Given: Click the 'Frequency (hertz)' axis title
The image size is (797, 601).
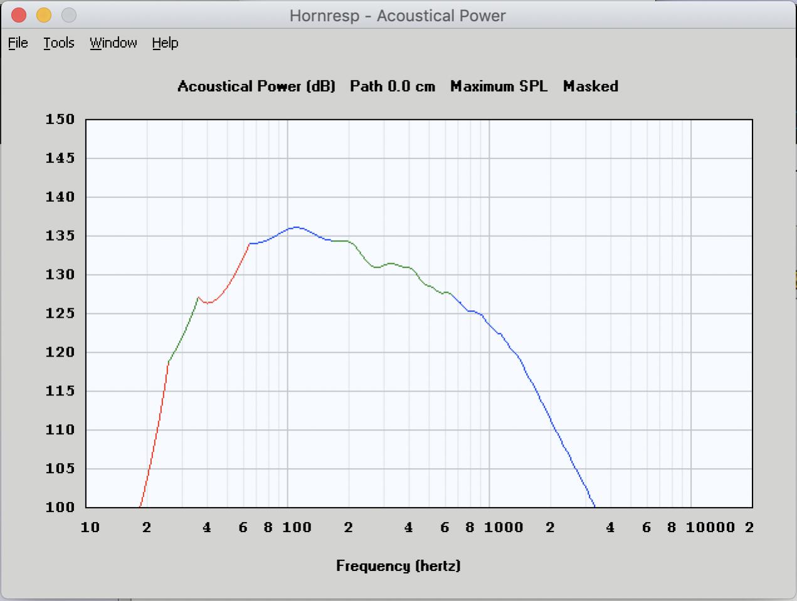Looking at the screenshot, I should (x=398, y=566).
